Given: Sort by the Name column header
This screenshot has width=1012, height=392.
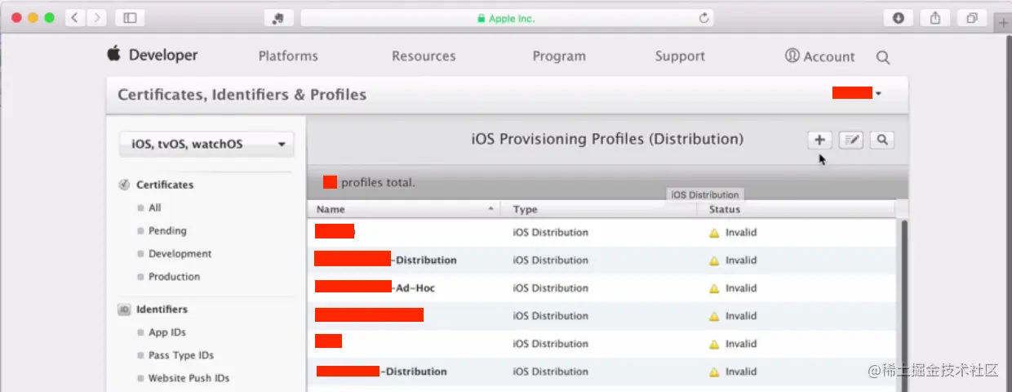Looking at the screenshot, I should click(403, 209).
